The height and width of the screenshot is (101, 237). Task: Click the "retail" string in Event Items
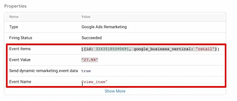click(206, 49)
